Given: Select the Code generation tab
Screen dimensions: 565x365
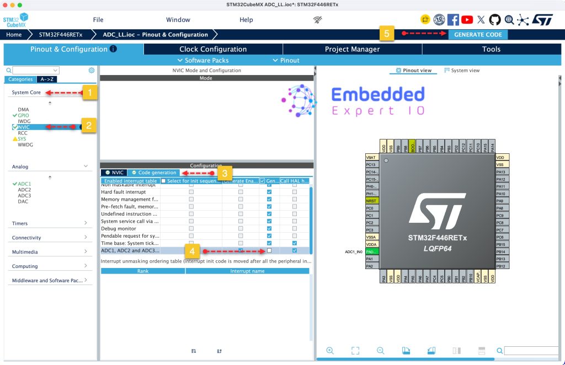Looking at the screenshot, I should pos(154,173).
